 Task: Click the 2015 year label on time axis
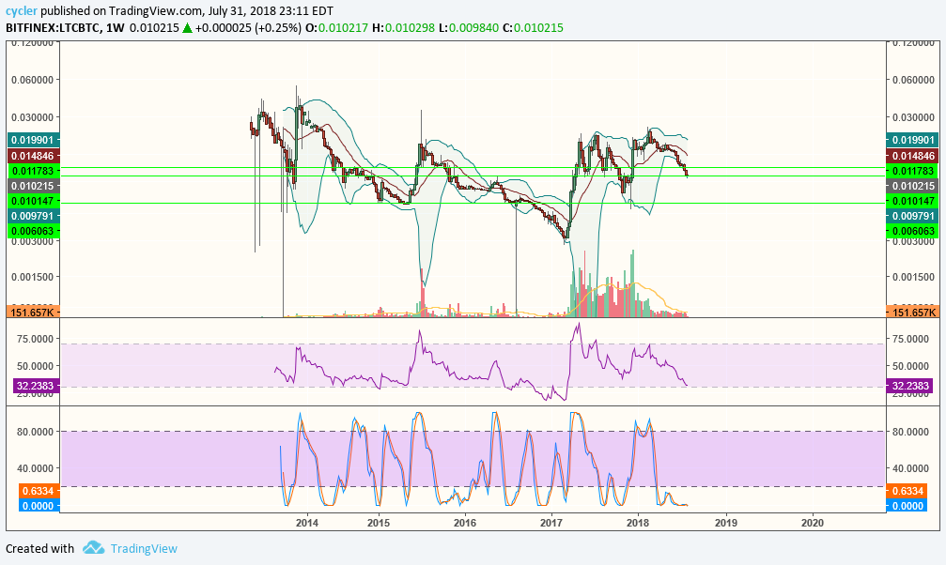tap(379, 522)
